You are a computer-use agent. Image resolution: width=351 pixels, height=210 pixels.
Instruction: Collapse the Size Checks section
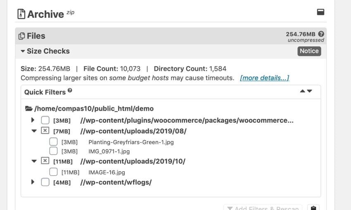(x=23, y=51)
